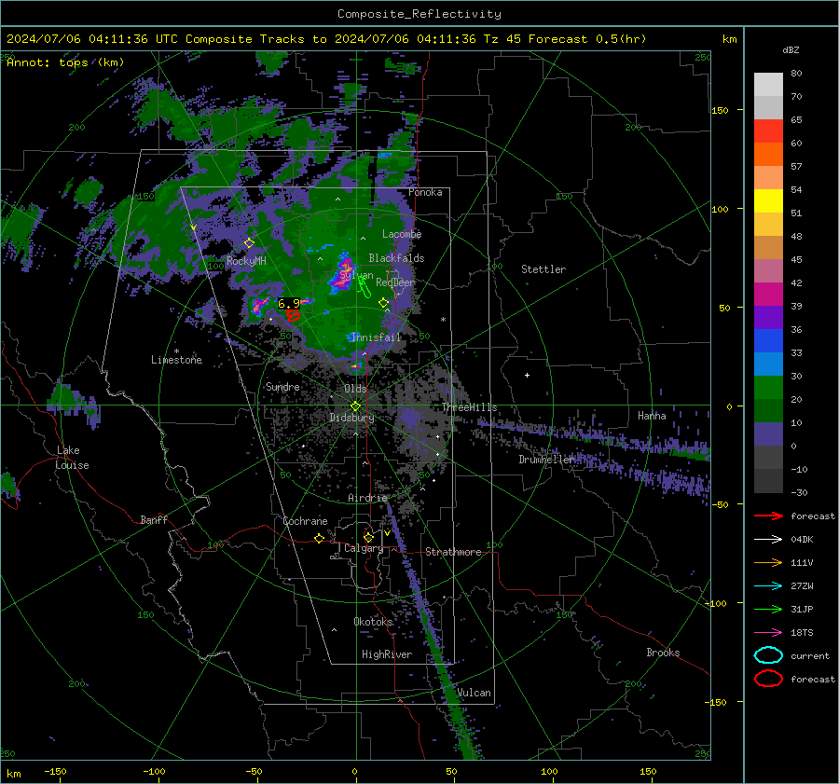Click the 0-10 dBZ slate swatch

pos(768,434)
